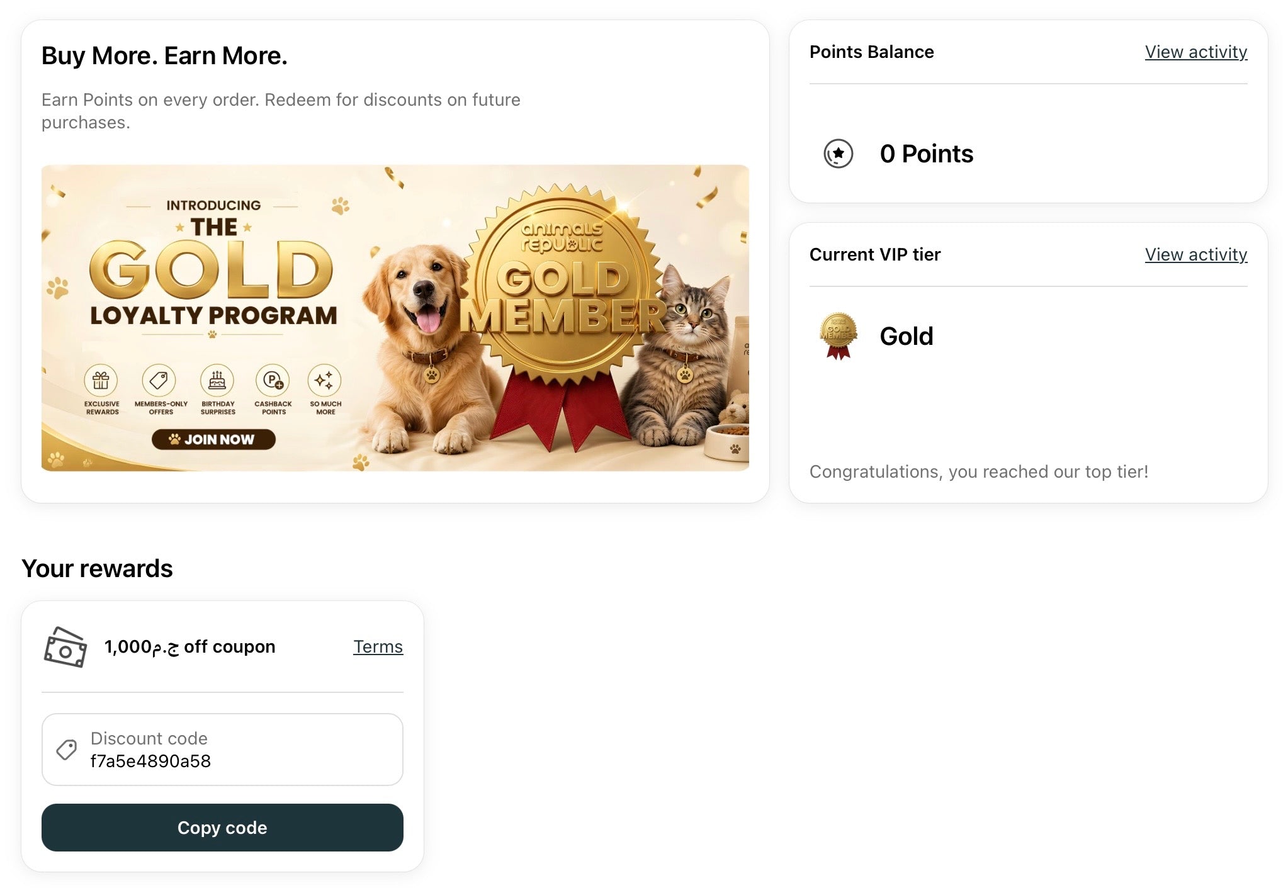
Task: Click the discount code tag icon
Action: pos(67,750)
